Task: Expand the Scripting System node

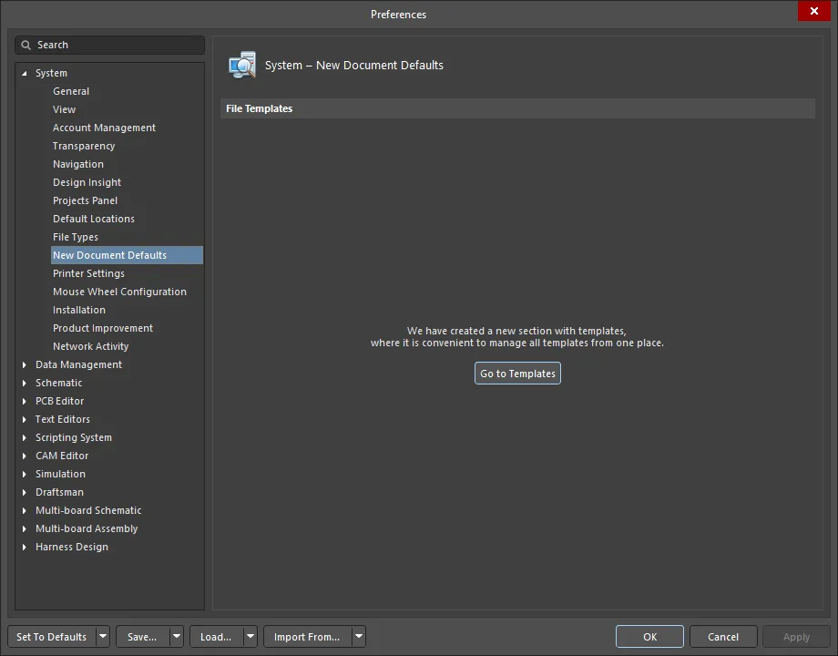Action: (24, 437)
